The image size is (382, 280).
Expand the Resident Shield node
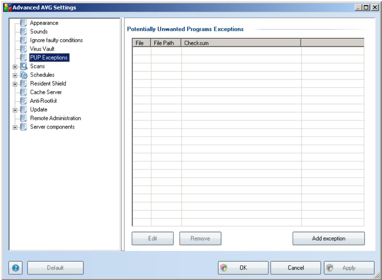[x=14, y=84]
